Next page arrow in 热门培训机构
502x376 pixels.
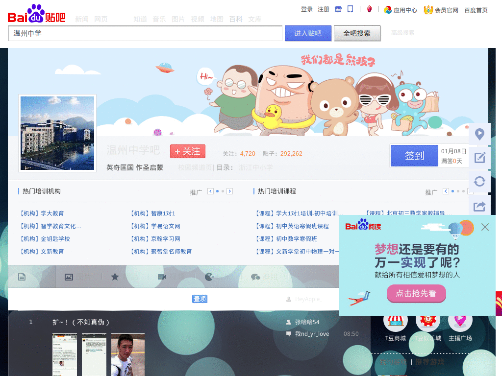coord(229,191)
